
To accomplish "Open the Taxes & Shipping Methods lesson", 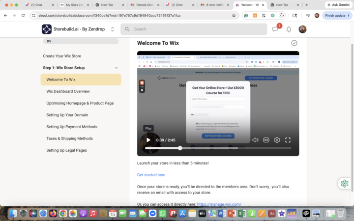I will [69, 138].
